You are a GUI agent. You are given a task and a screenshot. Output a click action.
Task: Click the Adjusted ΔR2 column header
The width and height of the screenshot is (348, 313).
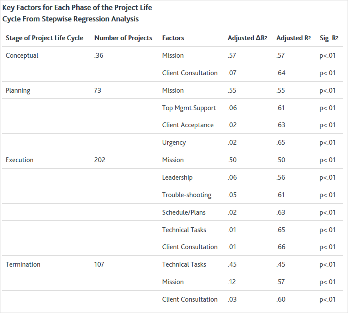pos(247,38)
